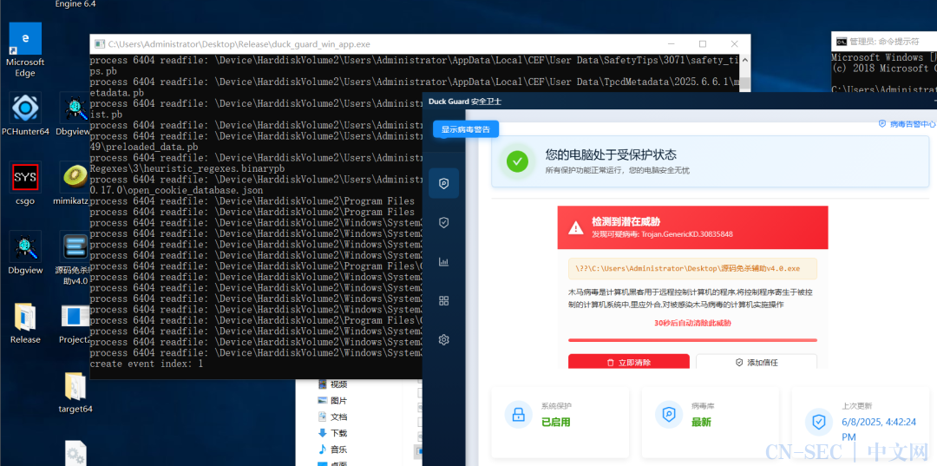This screenshot has height=466, width=937.
Task: Click the 检测到潜在威胁 alert heading
Action: point(626,221)
